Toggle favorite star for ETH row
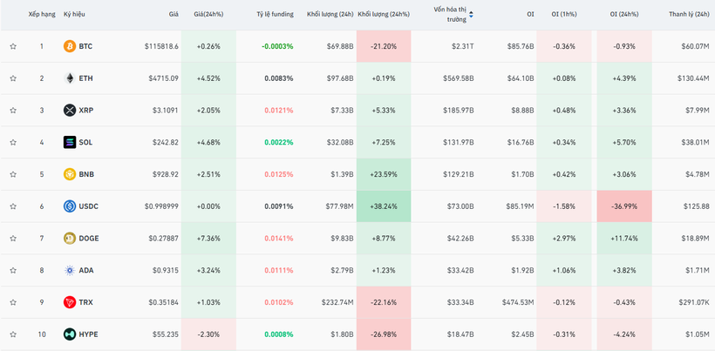Image resolution: width=715 pixels, height=351 pixels. click(13, 78)
